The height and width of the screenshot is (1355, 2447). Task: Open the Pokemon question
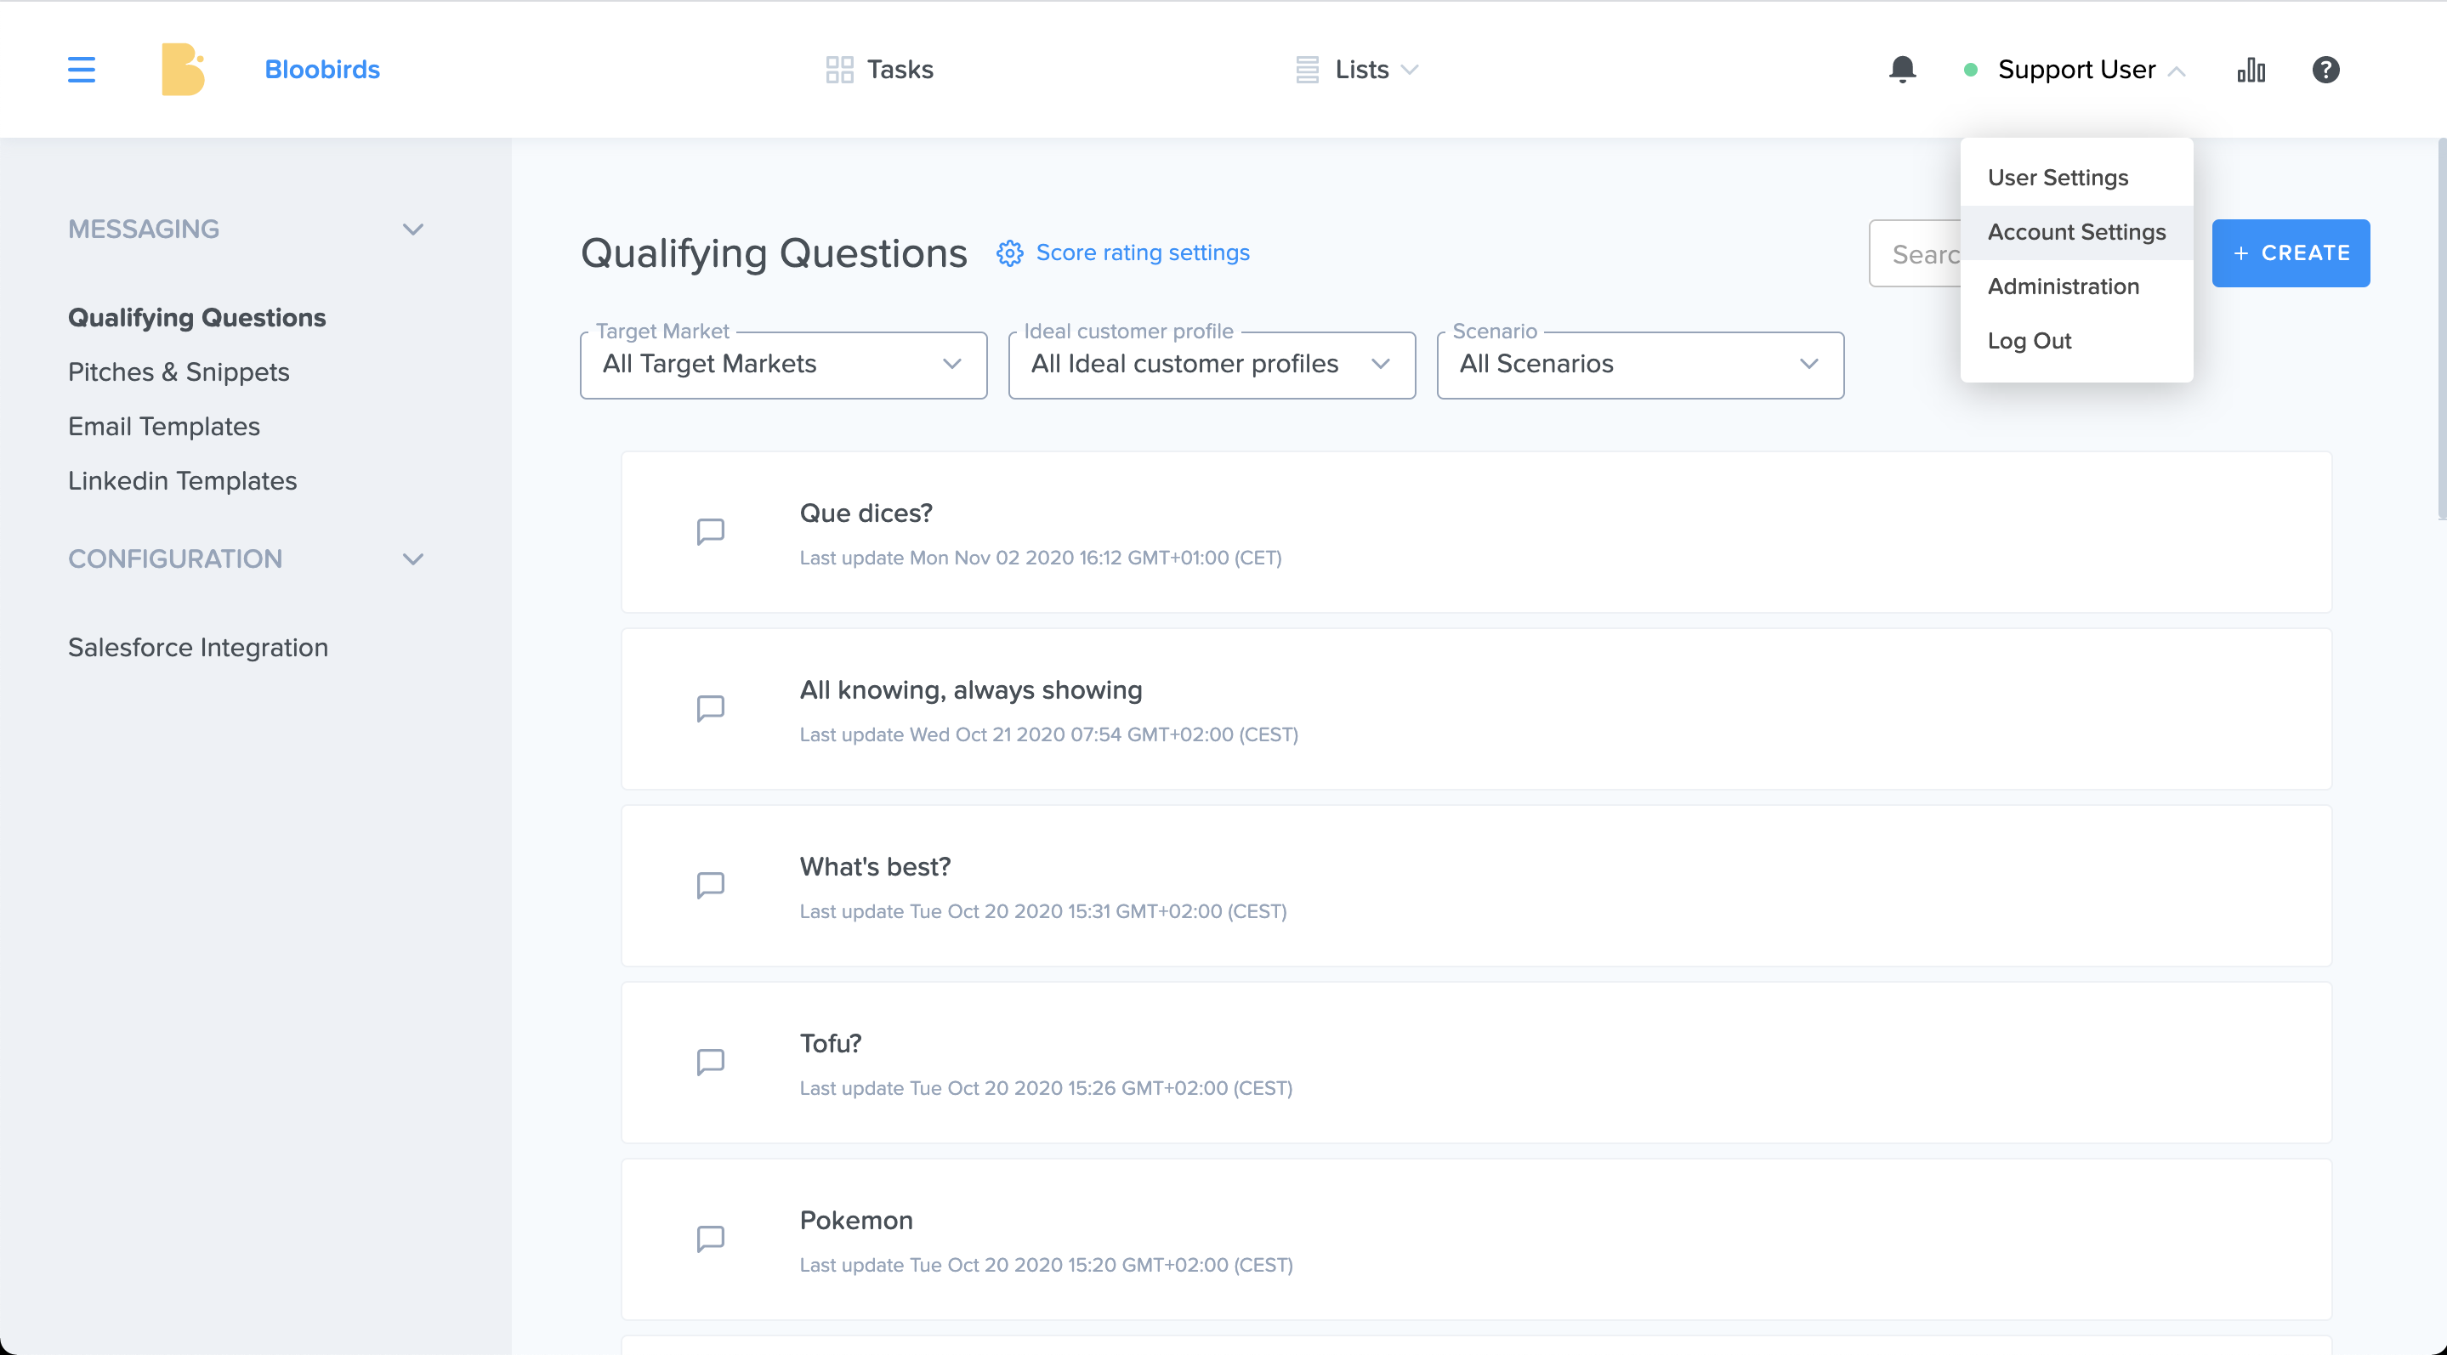(1476, 1239)
